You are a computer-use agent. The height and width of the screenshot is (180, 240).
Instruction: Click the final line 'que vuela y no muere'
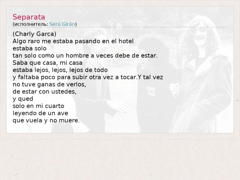[46, 120]
